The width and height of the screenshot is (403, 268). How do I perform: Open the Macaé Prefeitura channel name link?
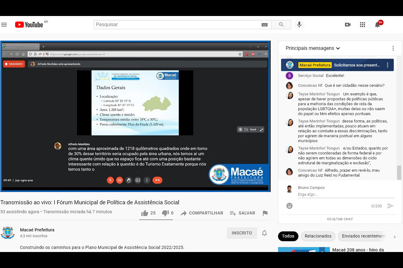[x=37, y=230]
